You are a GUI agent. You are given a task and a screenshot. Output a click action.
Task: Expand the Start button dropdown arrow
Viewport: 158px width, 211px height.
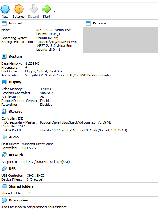point(54,11)
